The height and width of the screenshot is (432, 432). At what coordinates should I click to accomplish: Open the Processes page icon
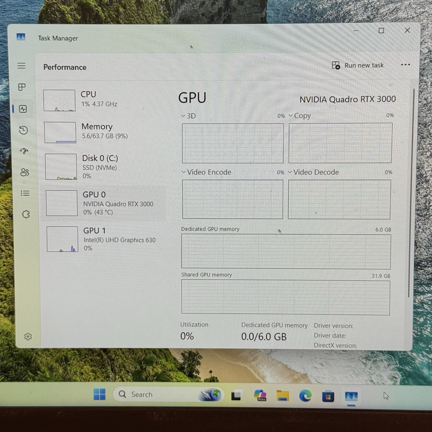(x=22, y=87)
